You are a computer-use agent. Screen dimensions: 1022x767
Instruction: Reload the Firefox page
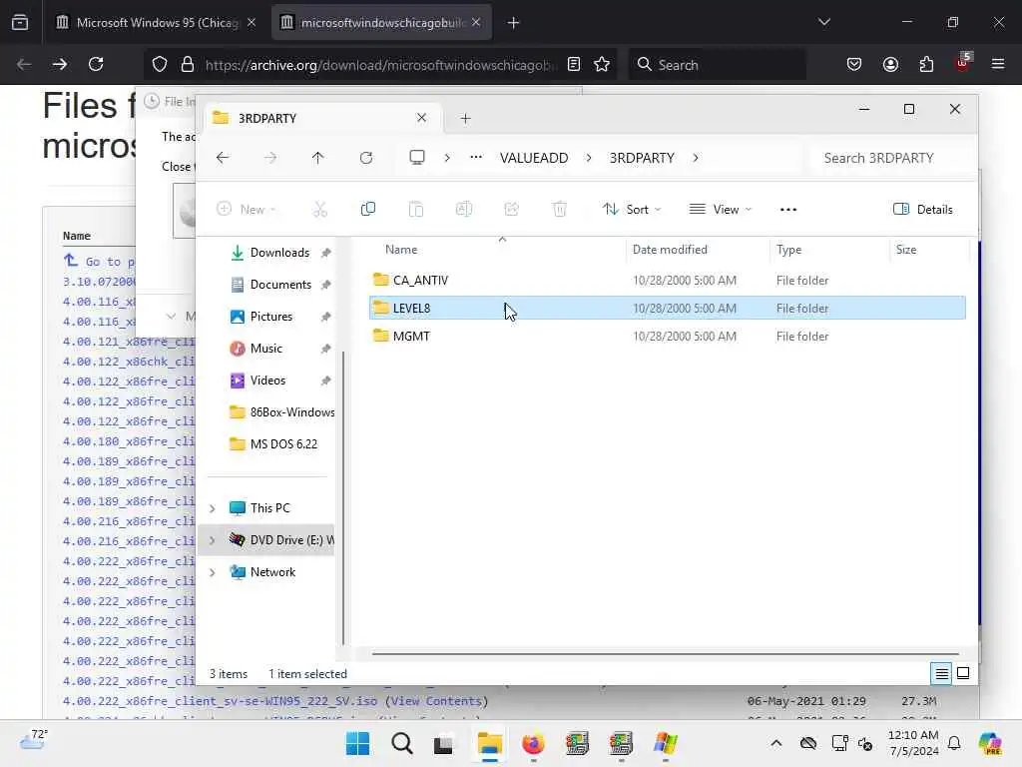[96, 64]
